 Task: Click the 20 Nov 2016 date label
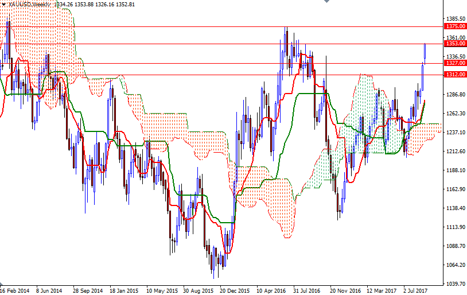click(x=345, y=290)
